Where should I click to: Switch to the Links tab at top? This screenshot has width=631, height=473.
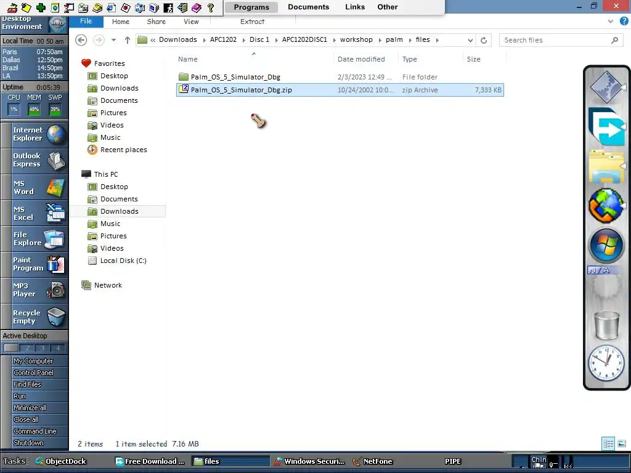(355, 7)
